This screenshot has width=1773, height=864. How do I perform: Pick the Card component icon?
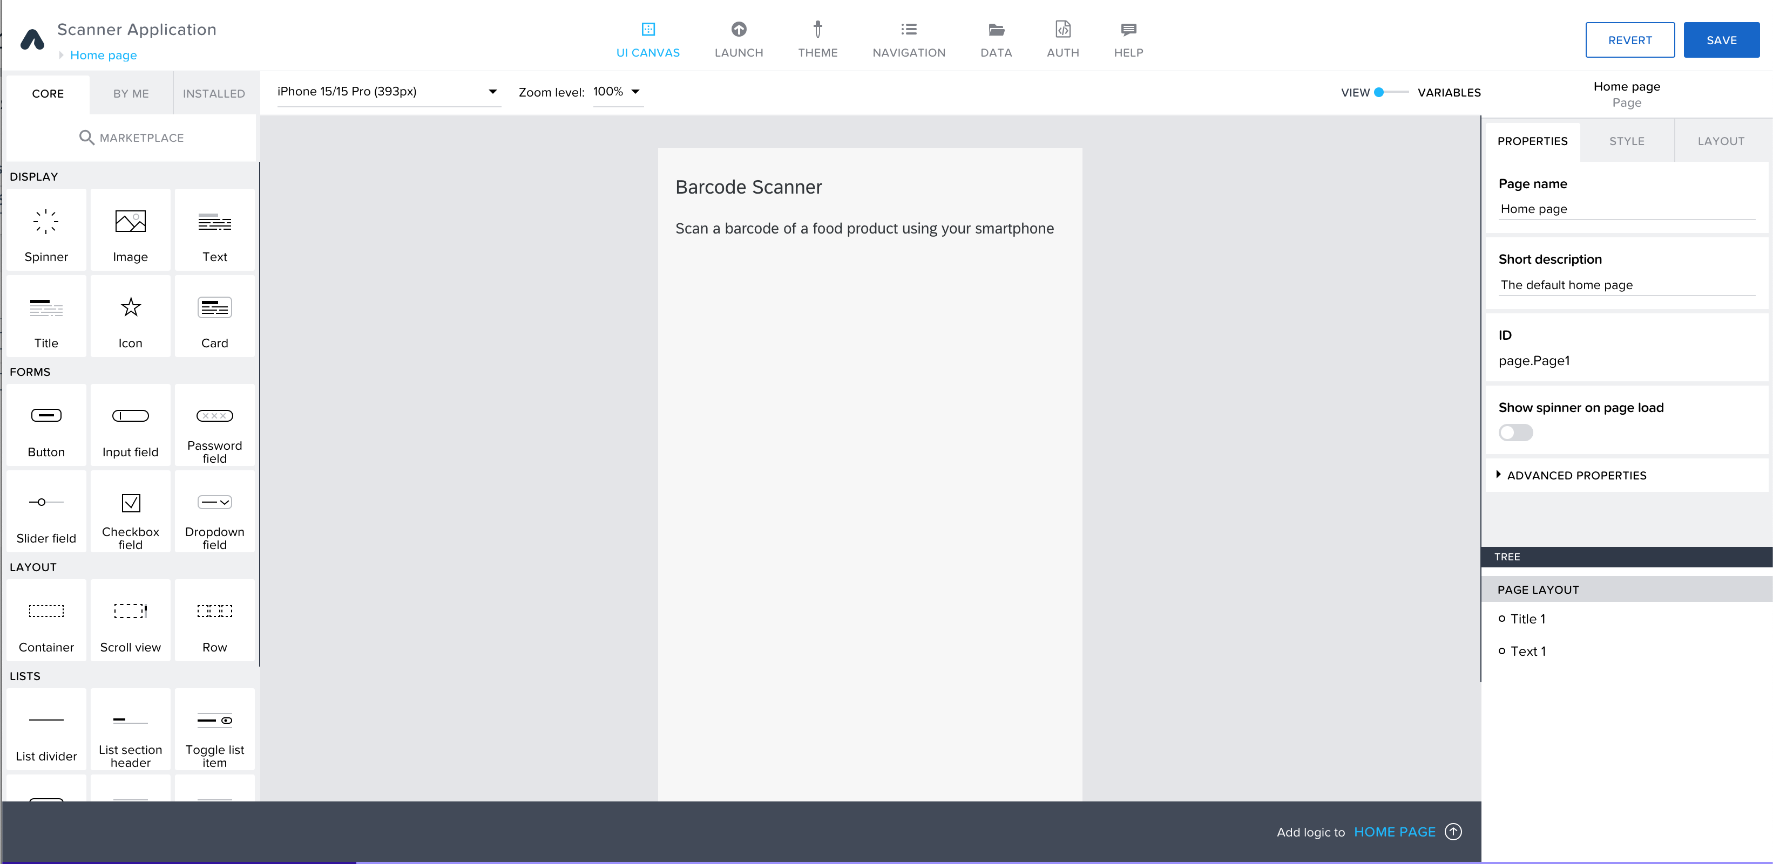(x=214, y=308)
